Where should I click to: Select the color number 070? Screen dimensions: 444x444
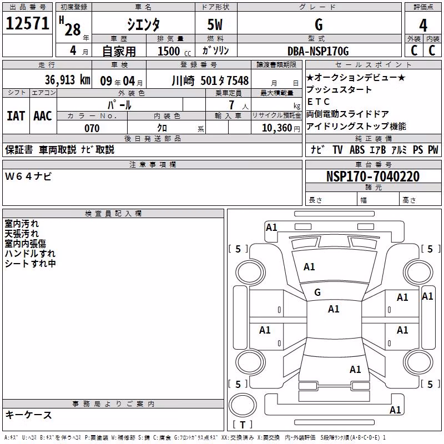click(92, 128)
